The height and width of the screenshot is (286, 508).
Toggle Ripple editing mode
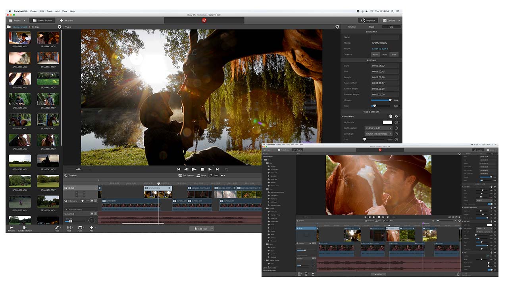[x=202, y=175]
